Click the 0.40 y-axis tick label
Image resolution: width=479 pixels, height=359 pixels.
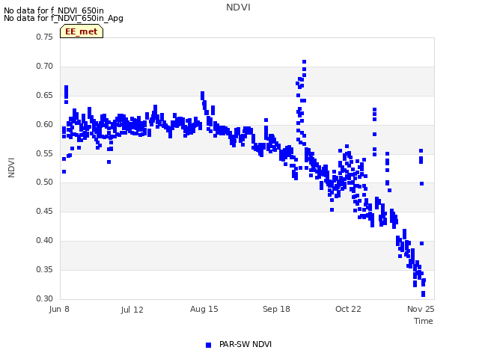(x=45, y=241)
